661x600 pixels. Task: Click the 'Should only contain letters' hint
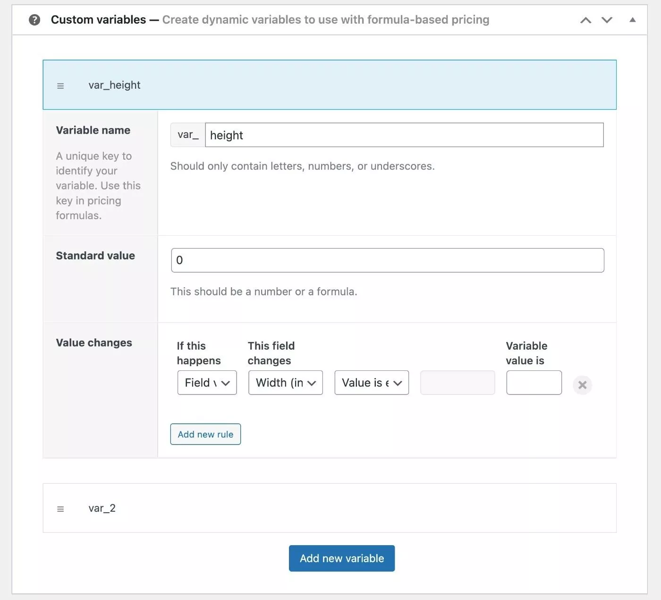click(302, 166)
